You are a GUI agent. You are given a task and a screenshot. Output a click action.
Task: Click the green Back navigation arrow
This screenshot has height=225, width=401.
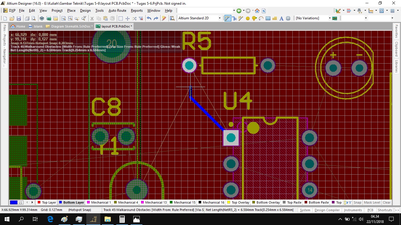pos(239,11)
